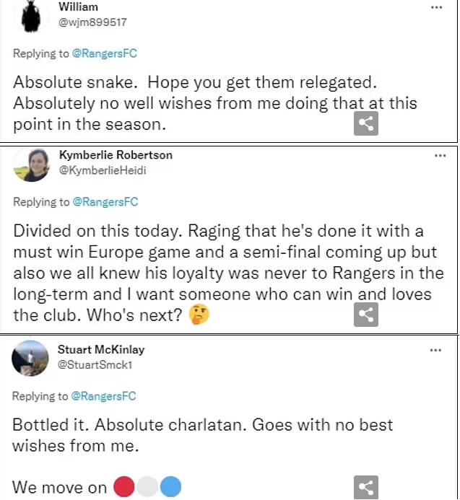Open Stuart McKinlay's profile picture
460x500 pixels.
pos(30,358)
